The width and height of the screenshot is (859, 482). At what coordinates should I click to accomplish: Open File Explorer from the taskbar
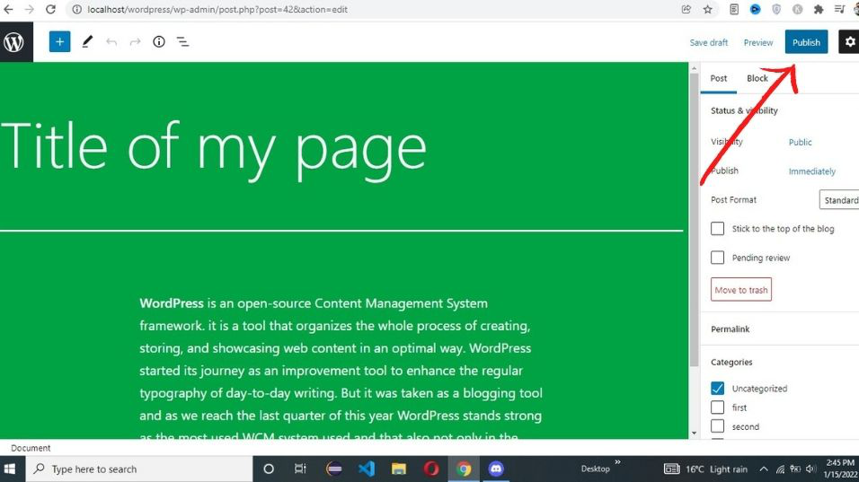tap(399, 469)
